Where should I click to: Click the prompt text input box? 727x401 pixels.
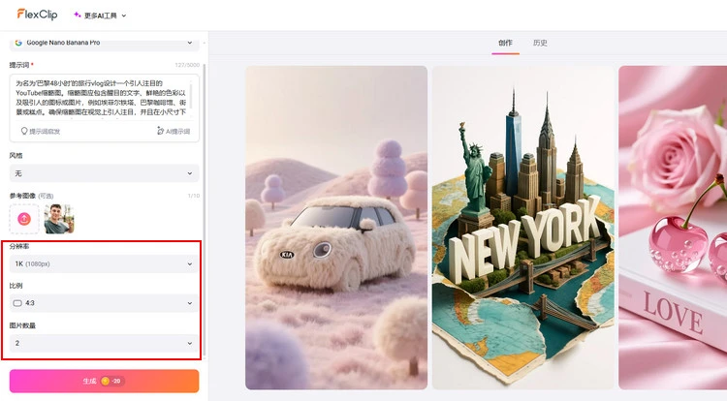click(x=102, y=97)
